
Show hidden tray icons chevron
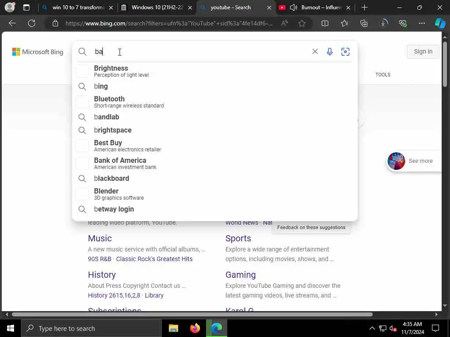tap(372, 328)
